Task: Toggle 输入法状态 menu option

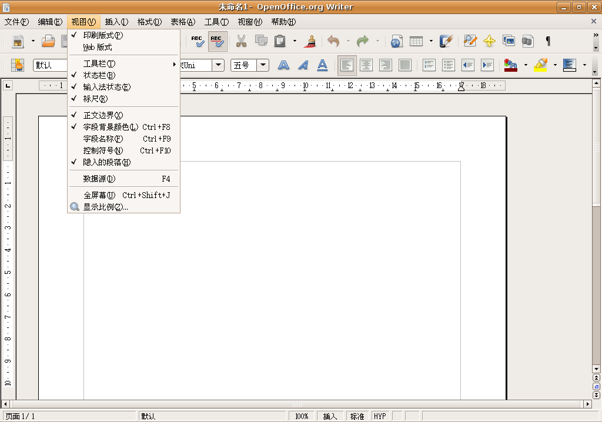Action: (x=123, y=87)
